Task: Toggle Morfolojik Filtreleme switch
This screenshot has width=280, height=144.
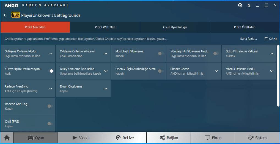Action: (x=161, y=53)
